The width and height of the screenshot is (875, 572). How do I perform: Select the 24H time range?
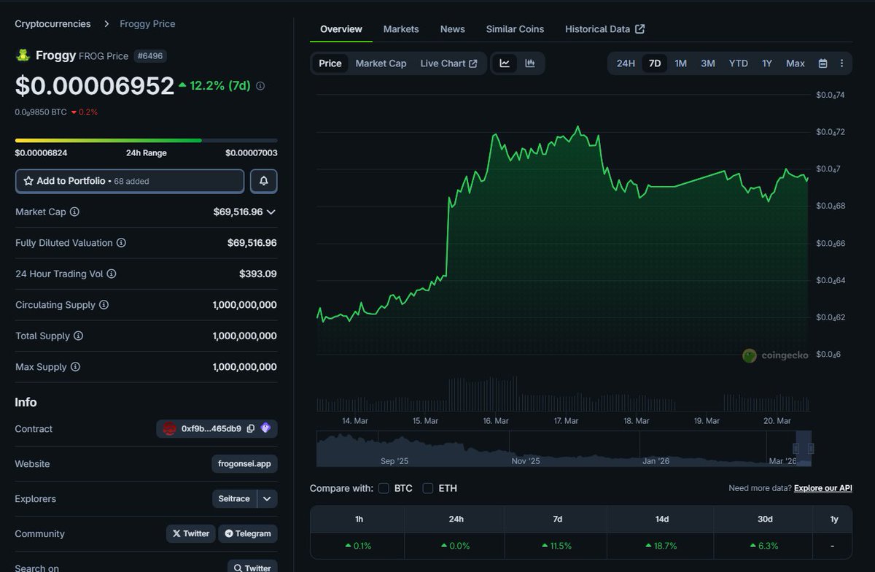(x=626, y=63)
